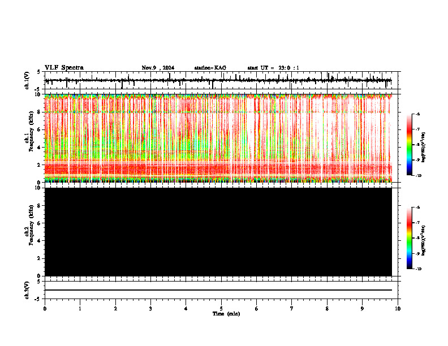Select the "start UT = 23:0 :1" text
The height and width of the screenshot is (346, 448).
(273, 68)
